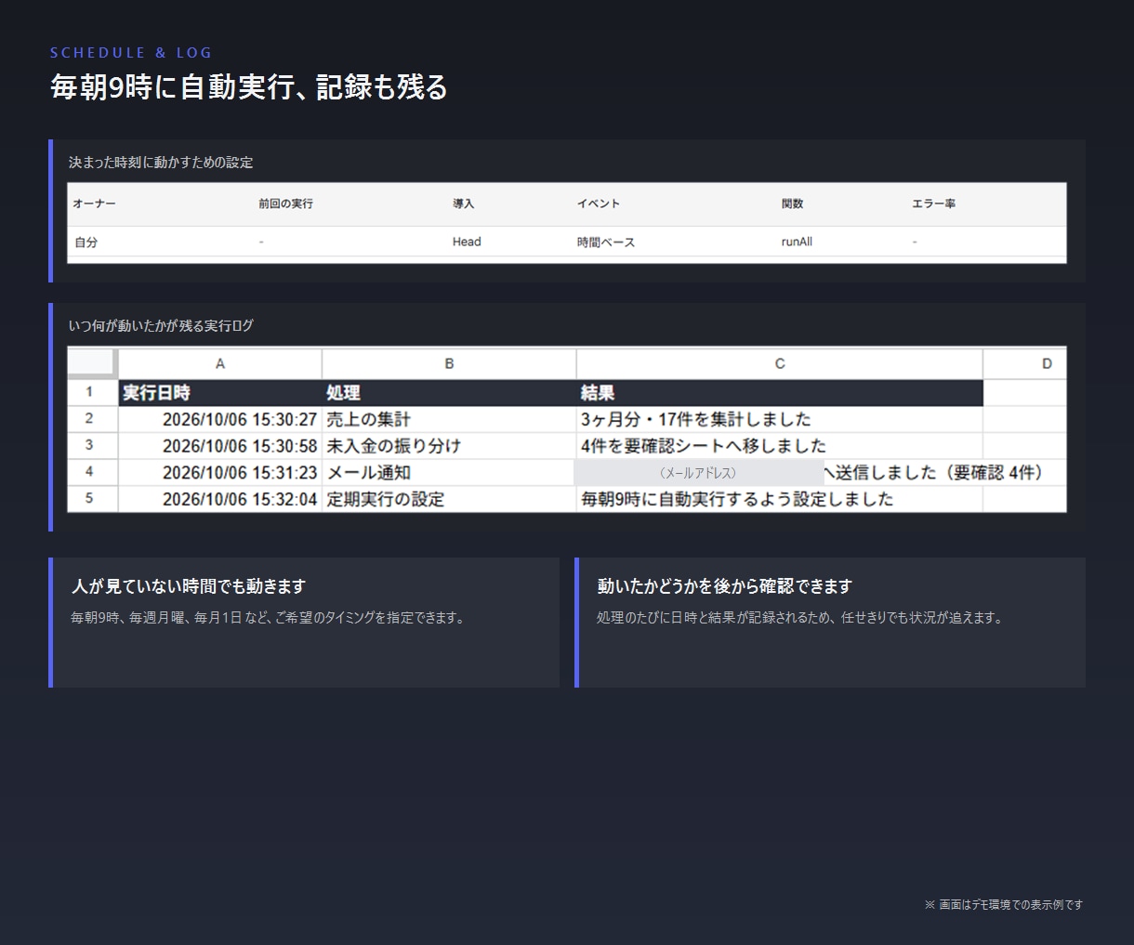Click row number 3 in the log sheet
The height and width of the screenshot is (945, 1134).
(90, 445)
